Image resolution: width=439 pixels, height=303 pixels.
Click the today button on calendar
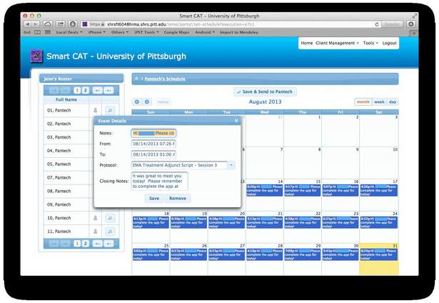pos(163,101)
